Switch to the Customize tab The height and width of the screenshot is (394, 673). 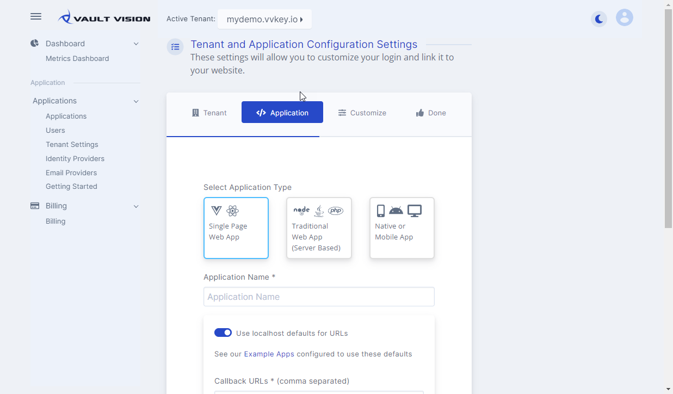coord(362,113)
